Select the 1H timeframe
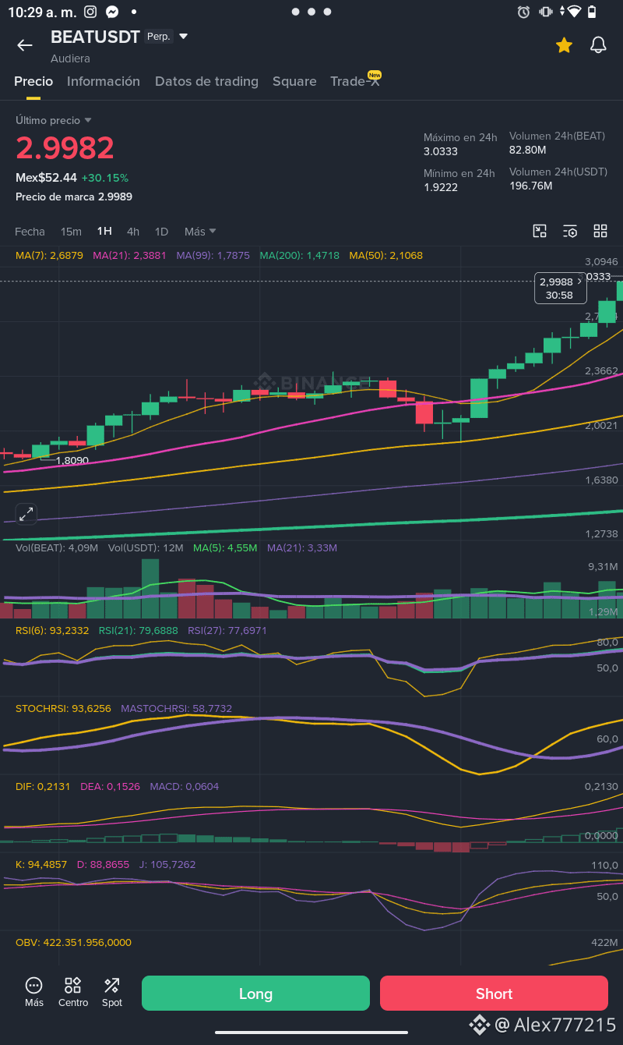This screenshot has width=623, height=1045. click(x=104, y=232)
